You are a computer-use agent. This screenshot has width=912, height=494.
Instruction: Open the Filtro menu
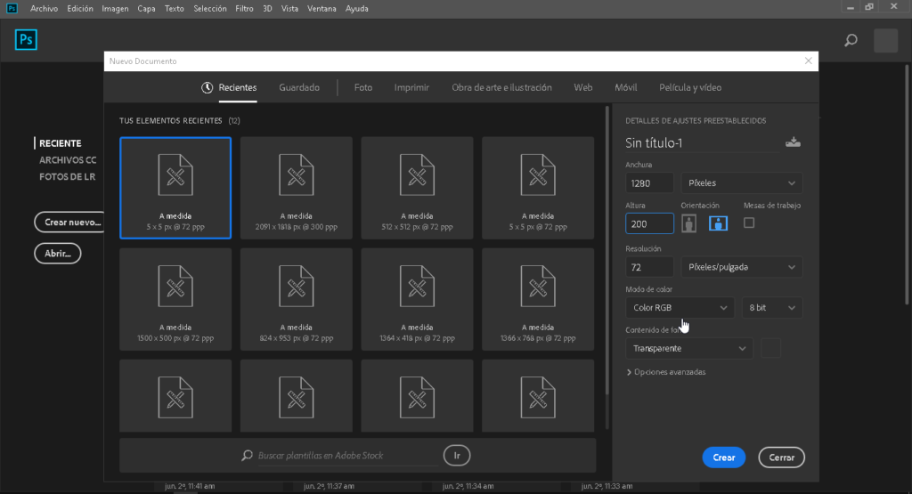pyautogui.click(x=244, y=9)
